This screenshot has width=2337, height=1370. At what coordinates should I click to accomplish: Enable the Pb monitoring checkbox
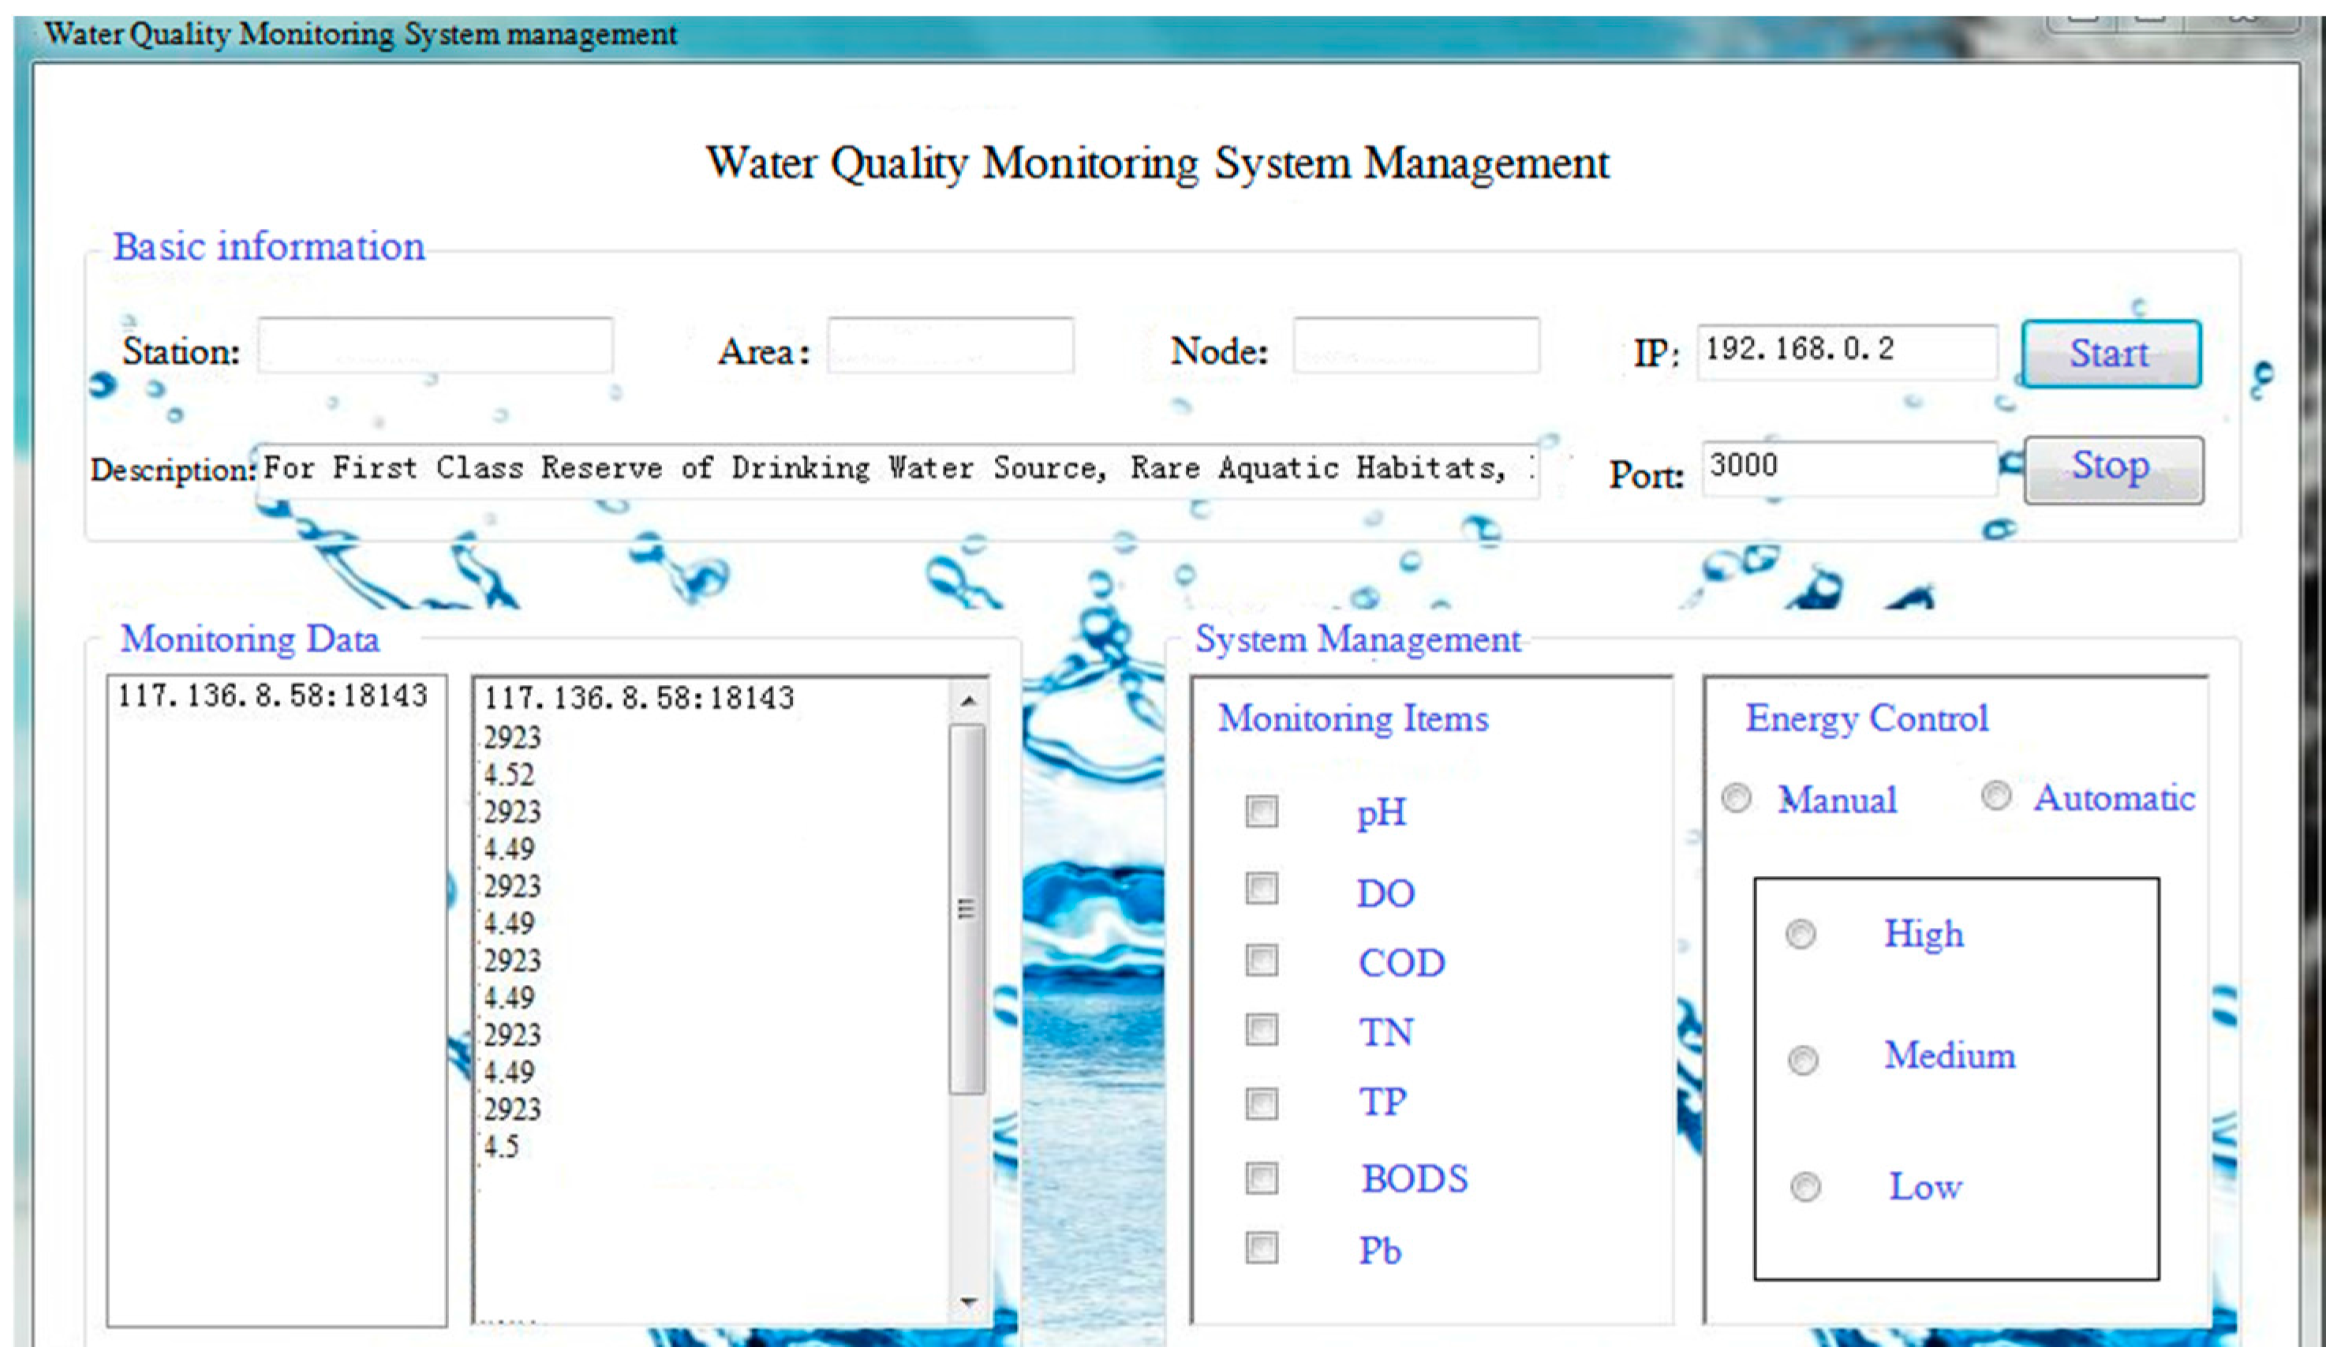pyautogui.click(x=1262, y=1248)
